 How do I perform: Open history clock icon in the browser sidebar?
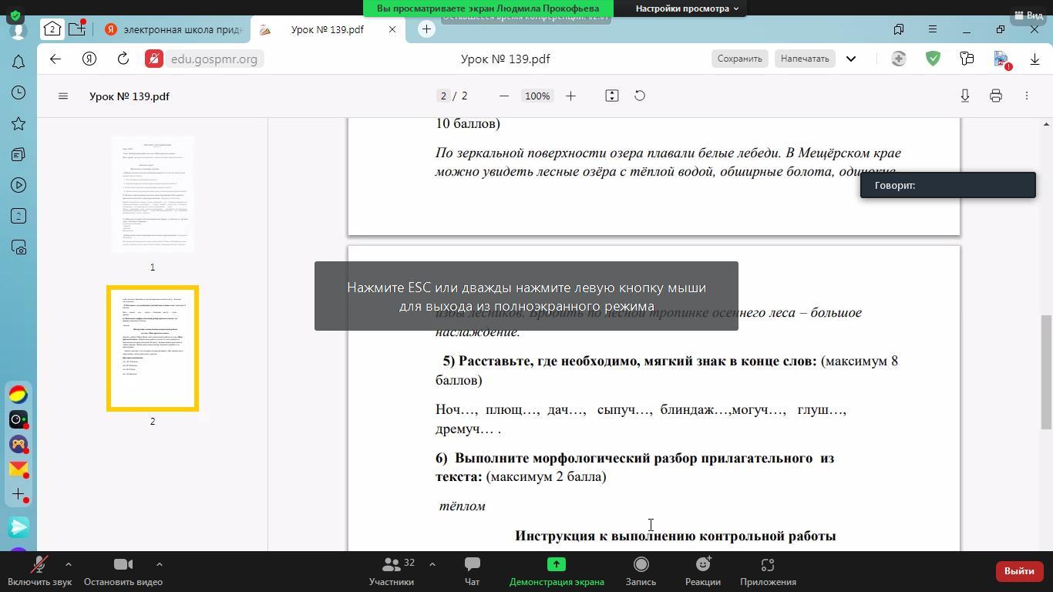19,92
